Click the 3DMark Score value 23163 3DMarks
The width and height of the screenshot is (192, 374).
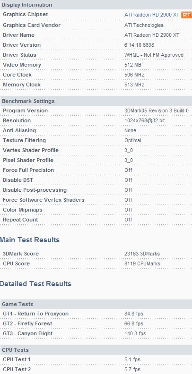coord(142,254)
